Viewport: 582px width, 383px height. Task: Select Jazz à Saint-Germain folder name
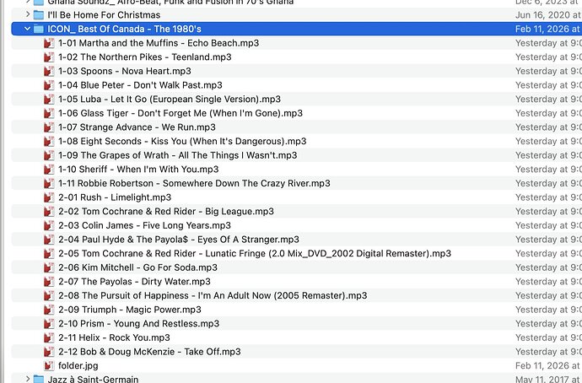(93, 379)
